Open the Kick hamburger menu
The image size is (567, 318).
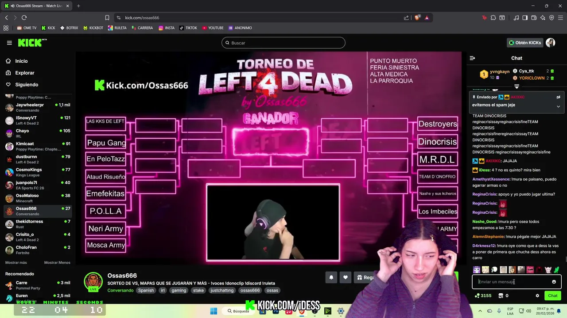9,43
